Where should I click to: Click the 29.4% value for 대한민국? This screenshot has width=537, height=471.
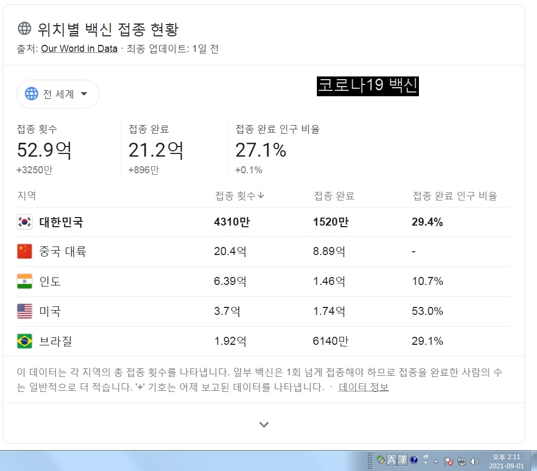pyautogui.click(x=427, y=222)
